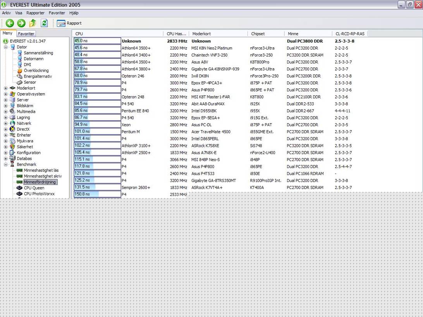Image resolution: width=423 pixels, height=317 pixels.
Task: Expand the DirectX tree node
Action: pyautogui.click(x=6, y=129)
